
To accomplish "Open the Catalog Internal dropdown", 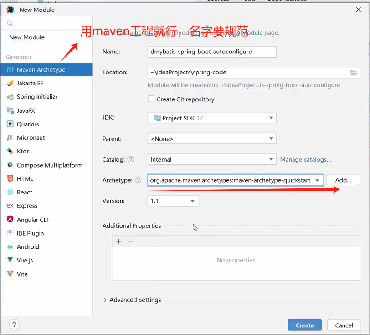I will [x=212, y=159].
